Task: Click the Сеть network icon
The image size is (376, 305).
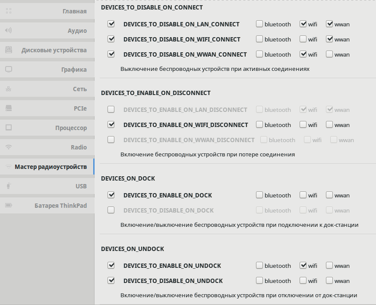Action: coord(8,89)
